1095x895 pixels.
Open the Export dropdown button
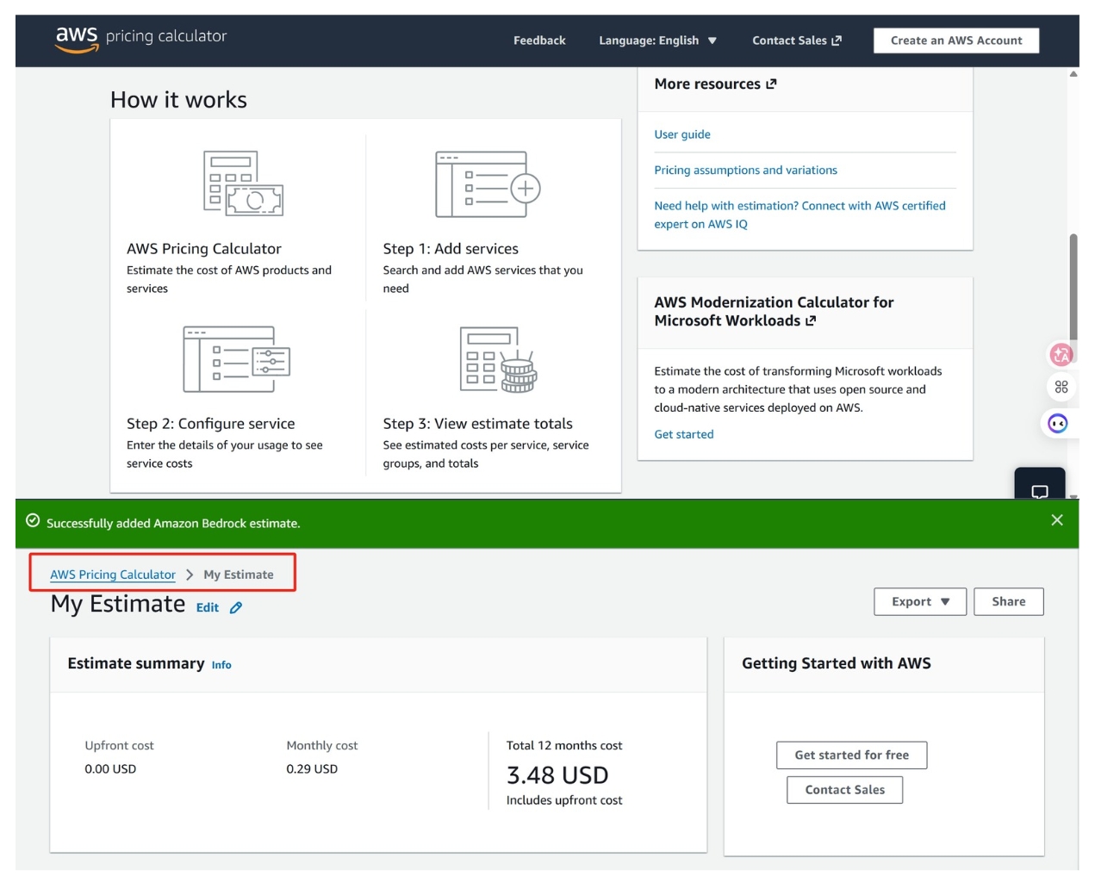(x=920, y=601)
